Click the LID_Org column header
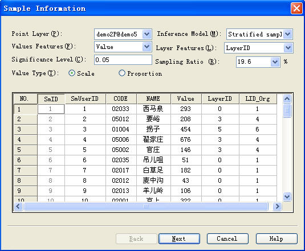The height and width of the screenshot is (251, 305). [258, 99]
